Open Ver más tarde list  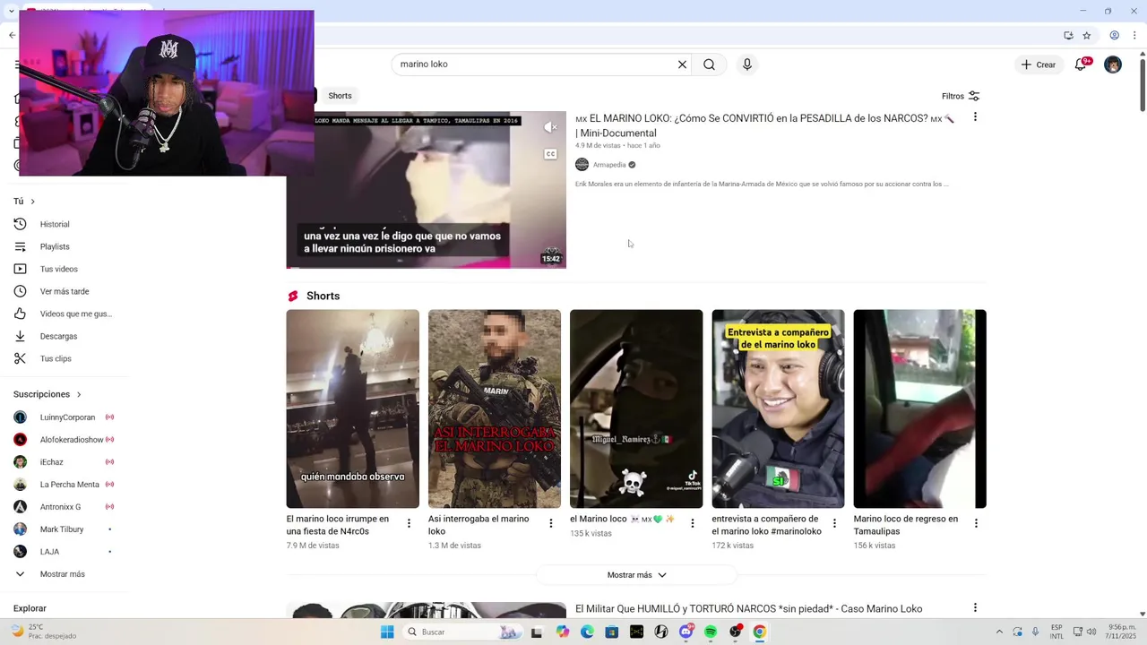[x=63, y=291]
